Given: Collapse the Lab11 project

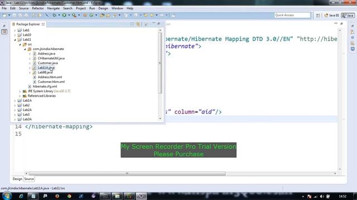Looking at the screenshot, I should click(x=15, y=39).
